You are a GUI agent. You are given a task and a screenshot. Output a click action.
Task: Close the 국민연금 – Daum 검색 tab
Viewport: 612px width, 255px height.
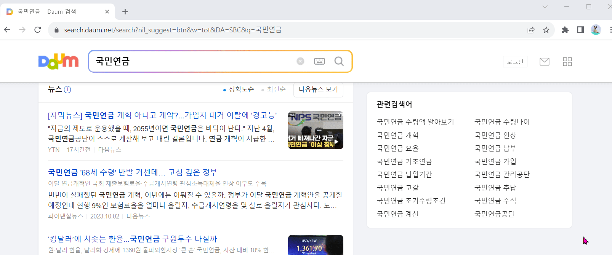107,12
